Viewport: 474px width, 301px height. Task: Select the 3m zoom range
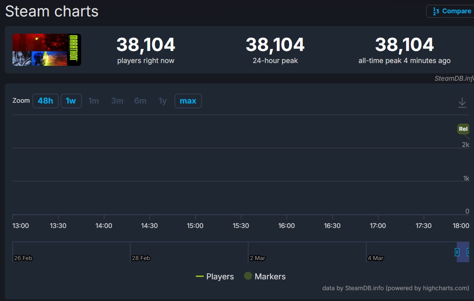point(117,101)
